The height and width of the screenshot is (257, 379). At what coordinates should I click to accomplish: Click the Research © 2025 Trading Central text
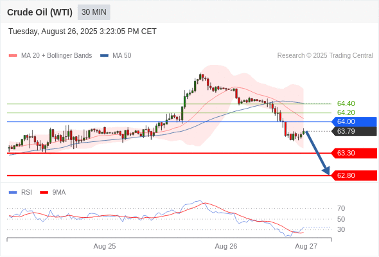[325, 56]
